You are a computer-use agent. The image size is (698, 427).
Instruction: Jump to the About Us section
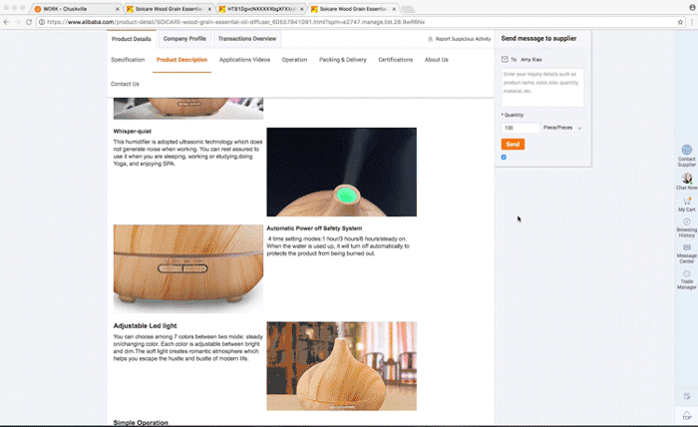[437, 60]
